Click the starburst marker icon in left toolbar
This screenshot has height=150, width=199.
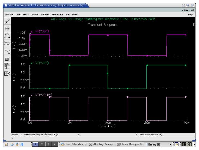[6, 29]
